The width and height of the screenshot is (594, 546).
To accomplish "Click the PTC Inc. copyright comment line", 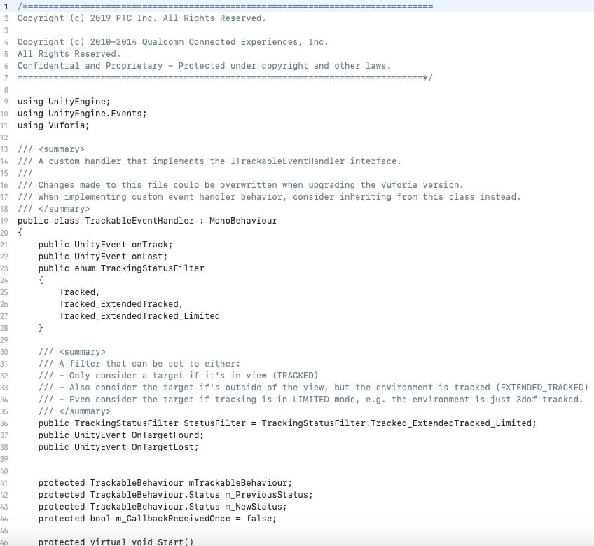I will [x=141, y=18].
